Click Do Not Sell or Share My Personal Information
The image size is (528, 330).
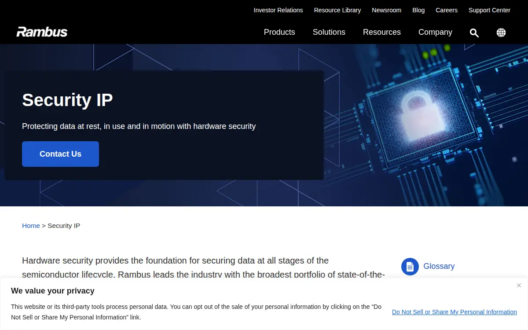455,312
